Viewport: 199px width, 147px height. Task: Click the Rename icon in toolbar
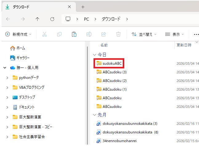pos(89,34)
